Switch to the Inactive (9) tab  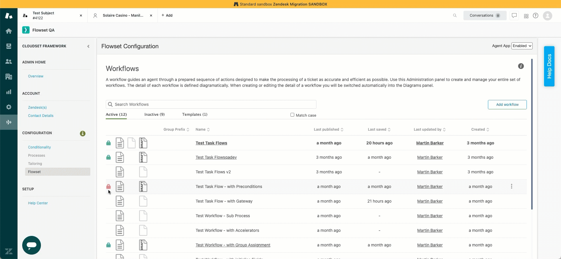(155, 115)
